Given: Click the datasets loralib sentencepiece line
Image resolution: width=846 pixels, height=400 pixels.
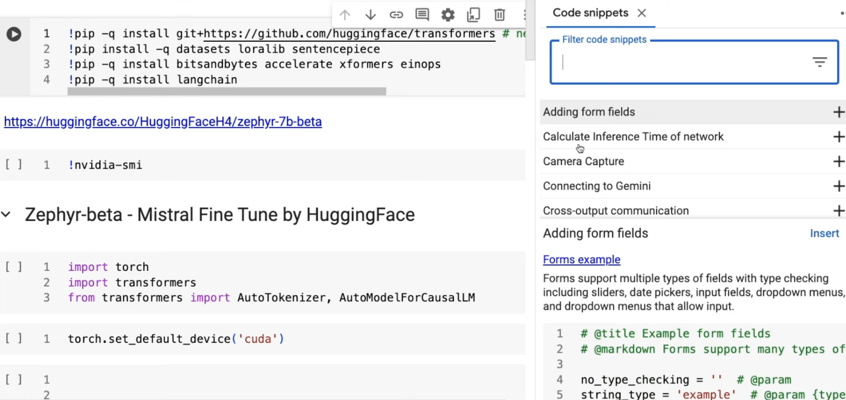Looking at the screenshot, I should tap(224, 49).
